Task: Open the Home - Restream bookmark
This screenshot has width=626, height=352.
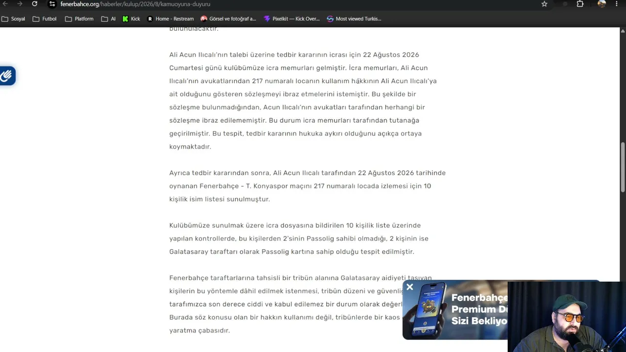Action: 170,19
